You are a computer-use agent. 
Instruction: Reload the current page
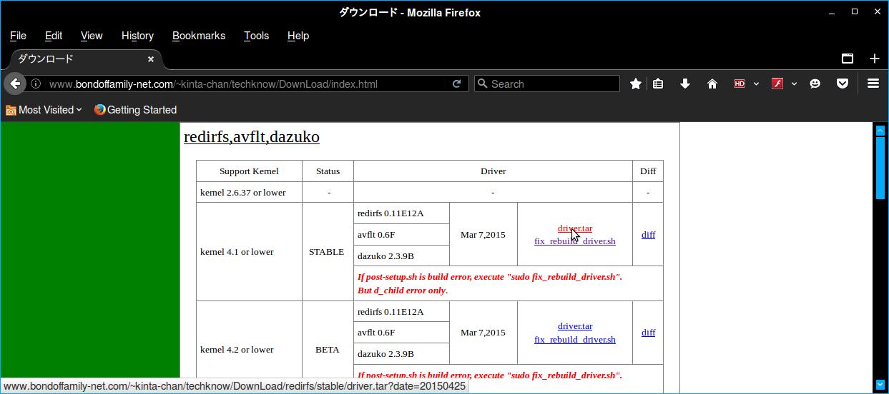(456, 84)
